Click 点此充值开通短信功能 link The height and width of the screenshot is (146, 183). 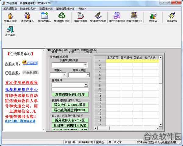(x=20, y=121)
